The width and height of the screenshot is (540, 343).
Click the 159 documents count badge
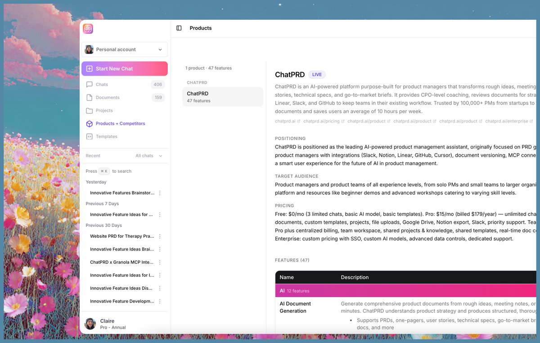coord(158,98)
